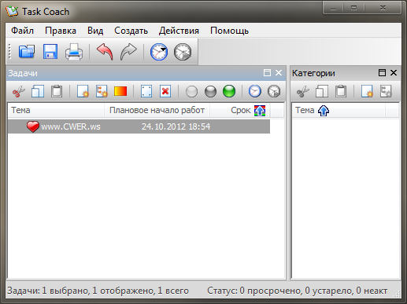This screenshot has height=304, width=407.
Task: Create new subcategory icon
Action: coord(386,91)
